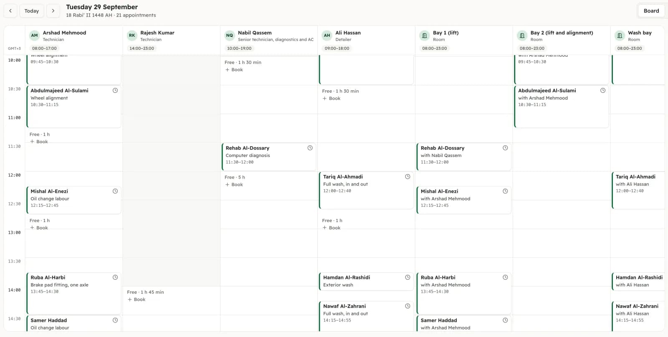The height and width of the screenshot is (337, 668).
Task: Click the clock icon on Rehab's Bay 1 card
Action: (505, 148)
